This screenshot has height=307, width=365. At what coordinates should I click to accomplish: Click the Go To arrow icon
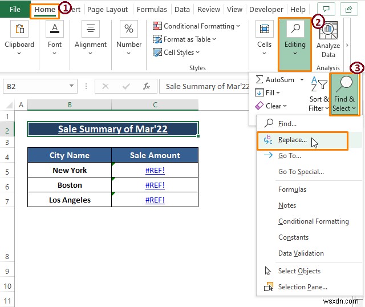[268, 155]
